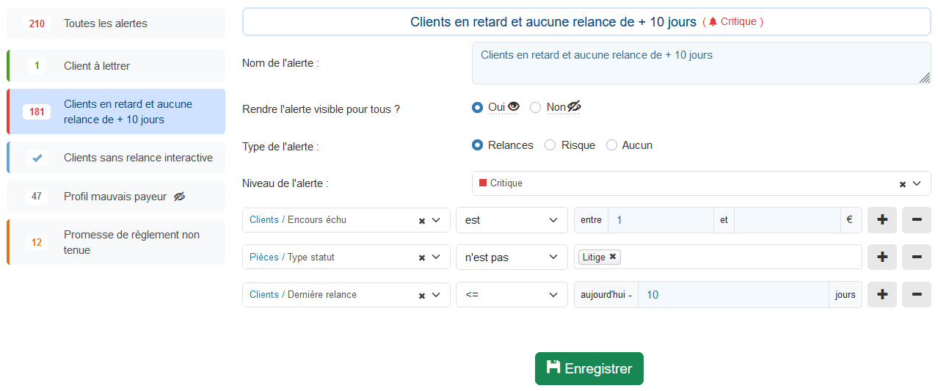
Task: Click the eye icon next to Oui
Action: click(514, 107)
